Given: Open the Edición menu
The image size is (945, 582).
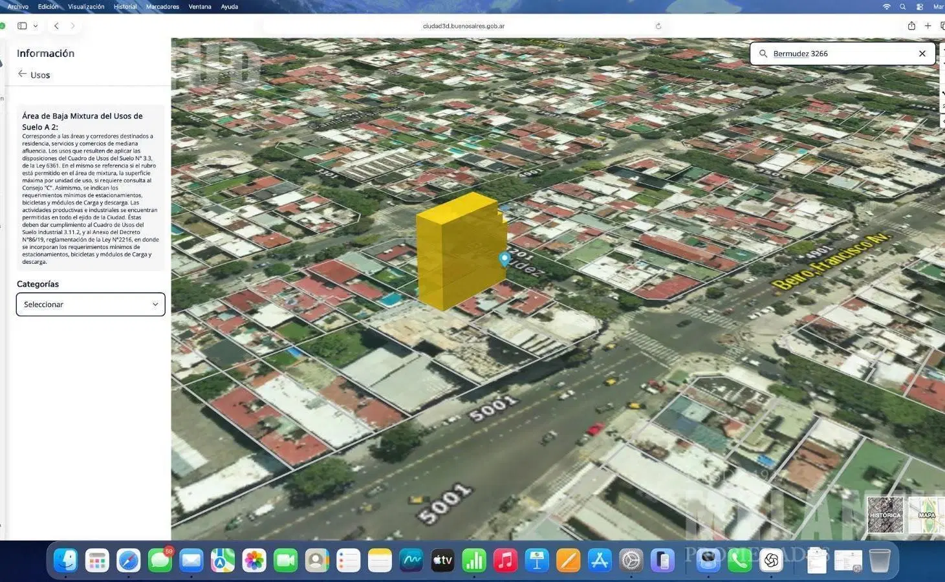Looking at the screenshot, I should [x=48, y=6].
